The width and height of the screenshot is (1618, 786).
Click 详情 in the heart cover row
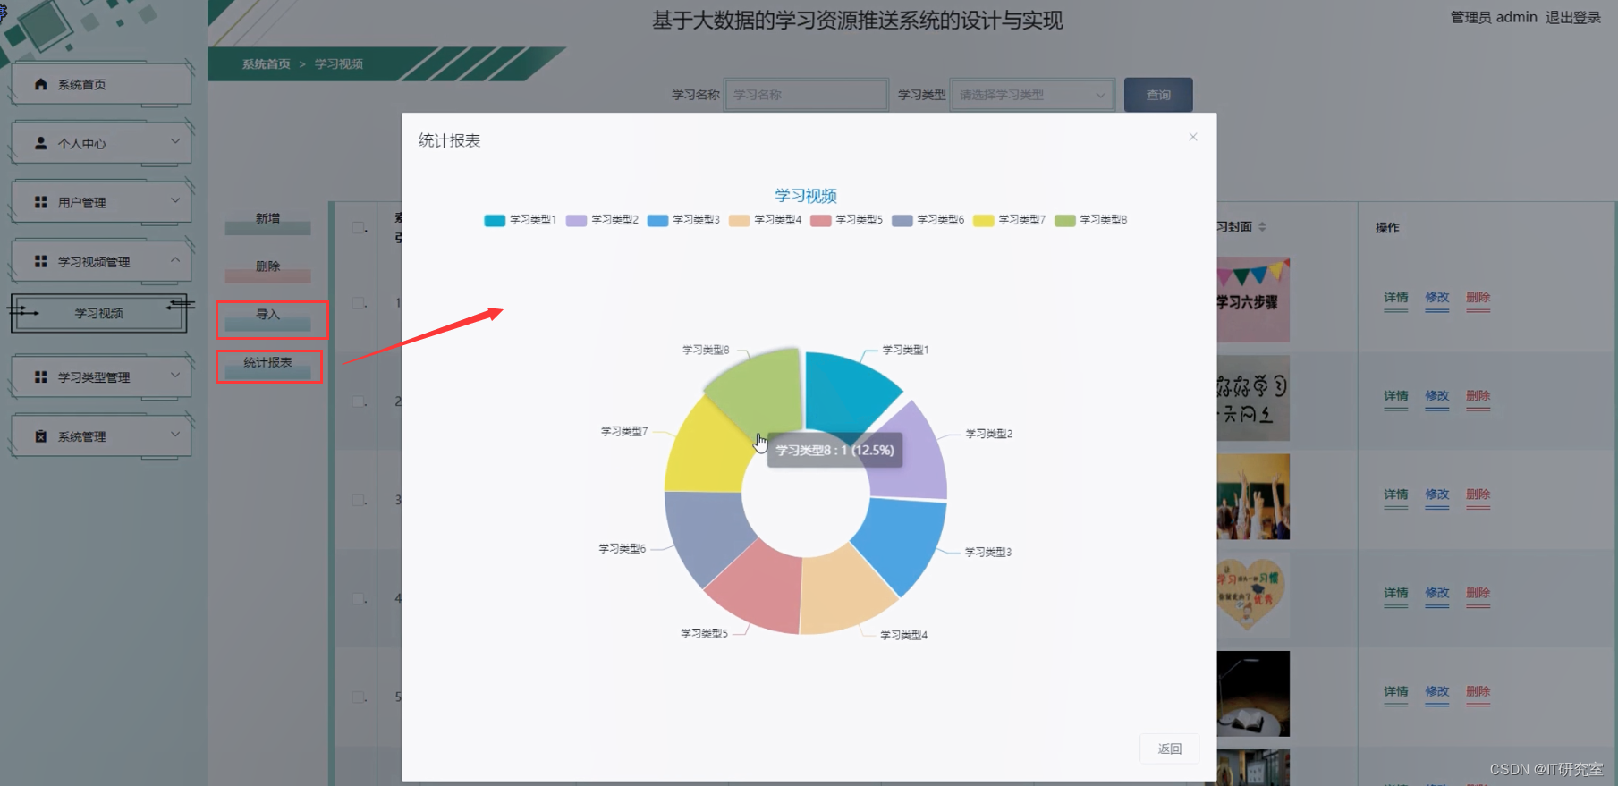click(1395, 593)
